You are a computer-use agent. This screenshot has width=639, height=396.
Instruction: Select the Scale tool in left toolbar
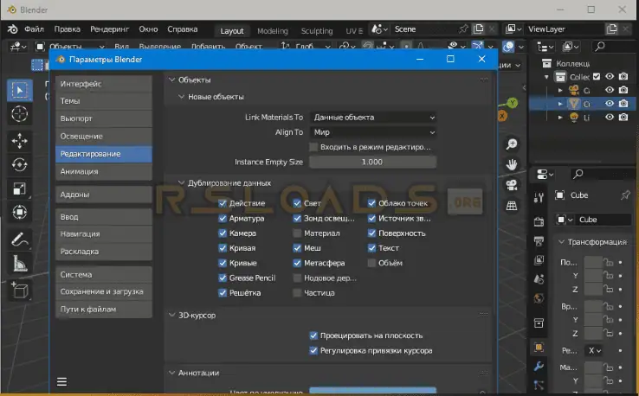click(x=20, y=188)
